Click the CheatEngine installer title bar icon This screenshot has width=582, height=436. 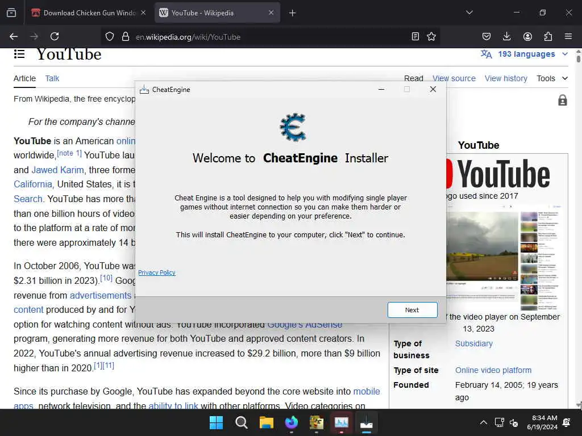coord(144,89)
